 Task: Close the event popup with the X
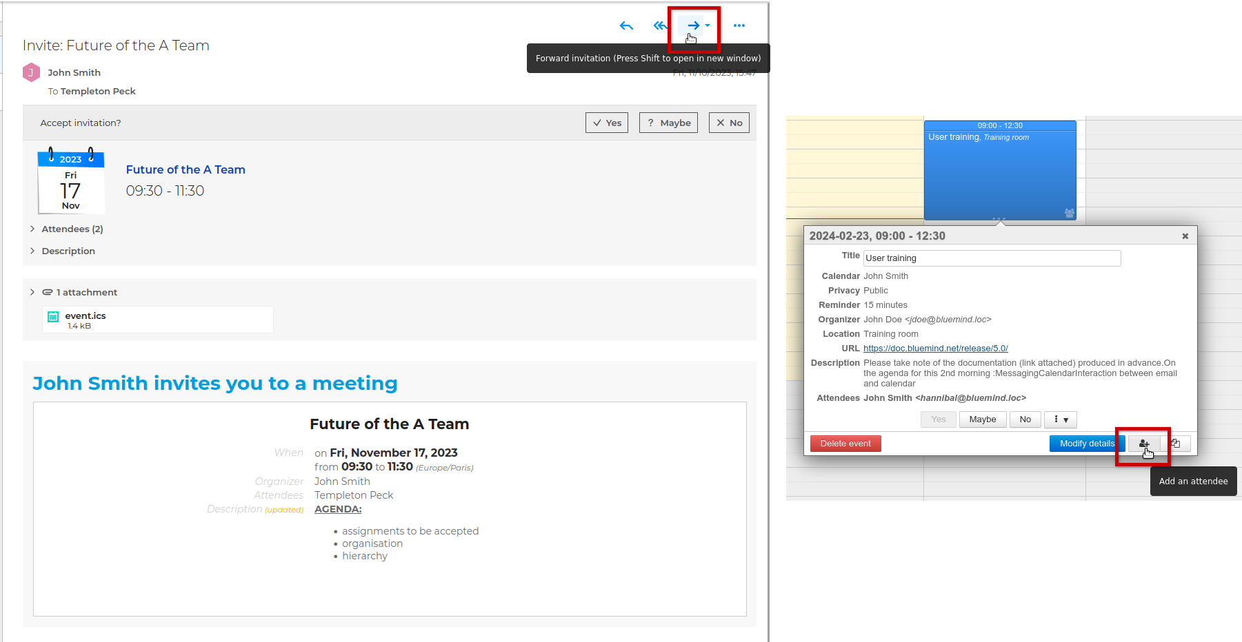coord(1185,236)
